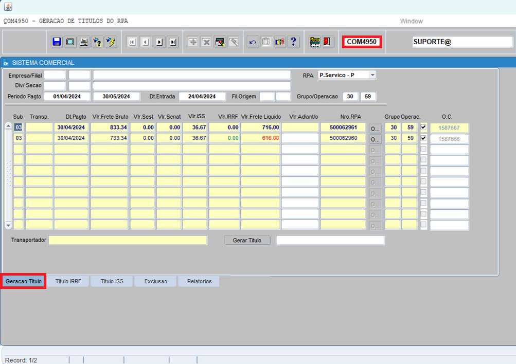This screenshot has width=516, height=364.
Task: Switch to the Titulo ISS tab
Action: point(112,281)
